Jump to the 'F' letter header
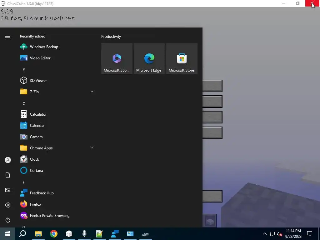The width and height of the screenshot is (320, 240). pyautogui.click(x=24, y=182)
